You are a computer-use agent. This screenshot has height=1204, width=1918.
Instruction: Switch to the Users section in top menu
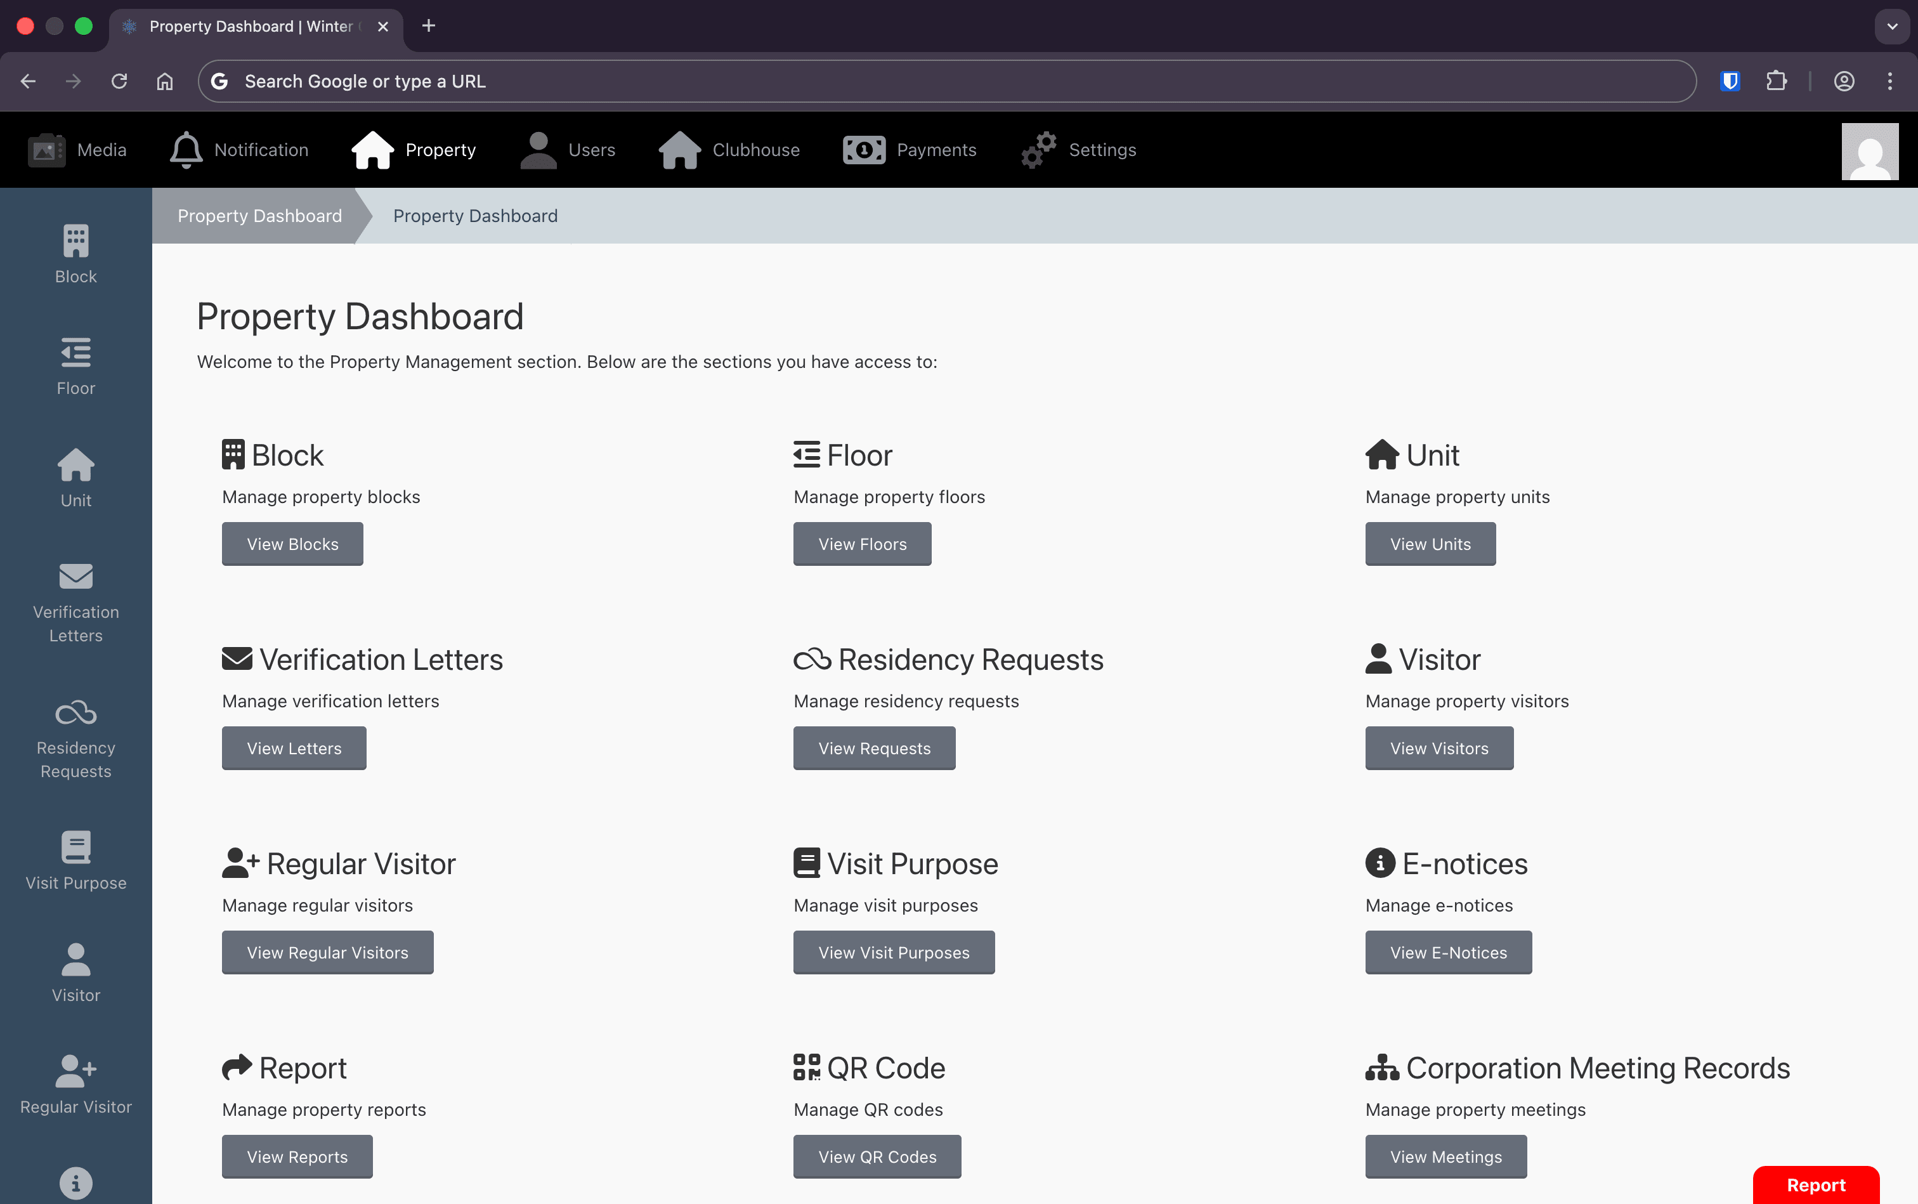click(x=568, y=150)
